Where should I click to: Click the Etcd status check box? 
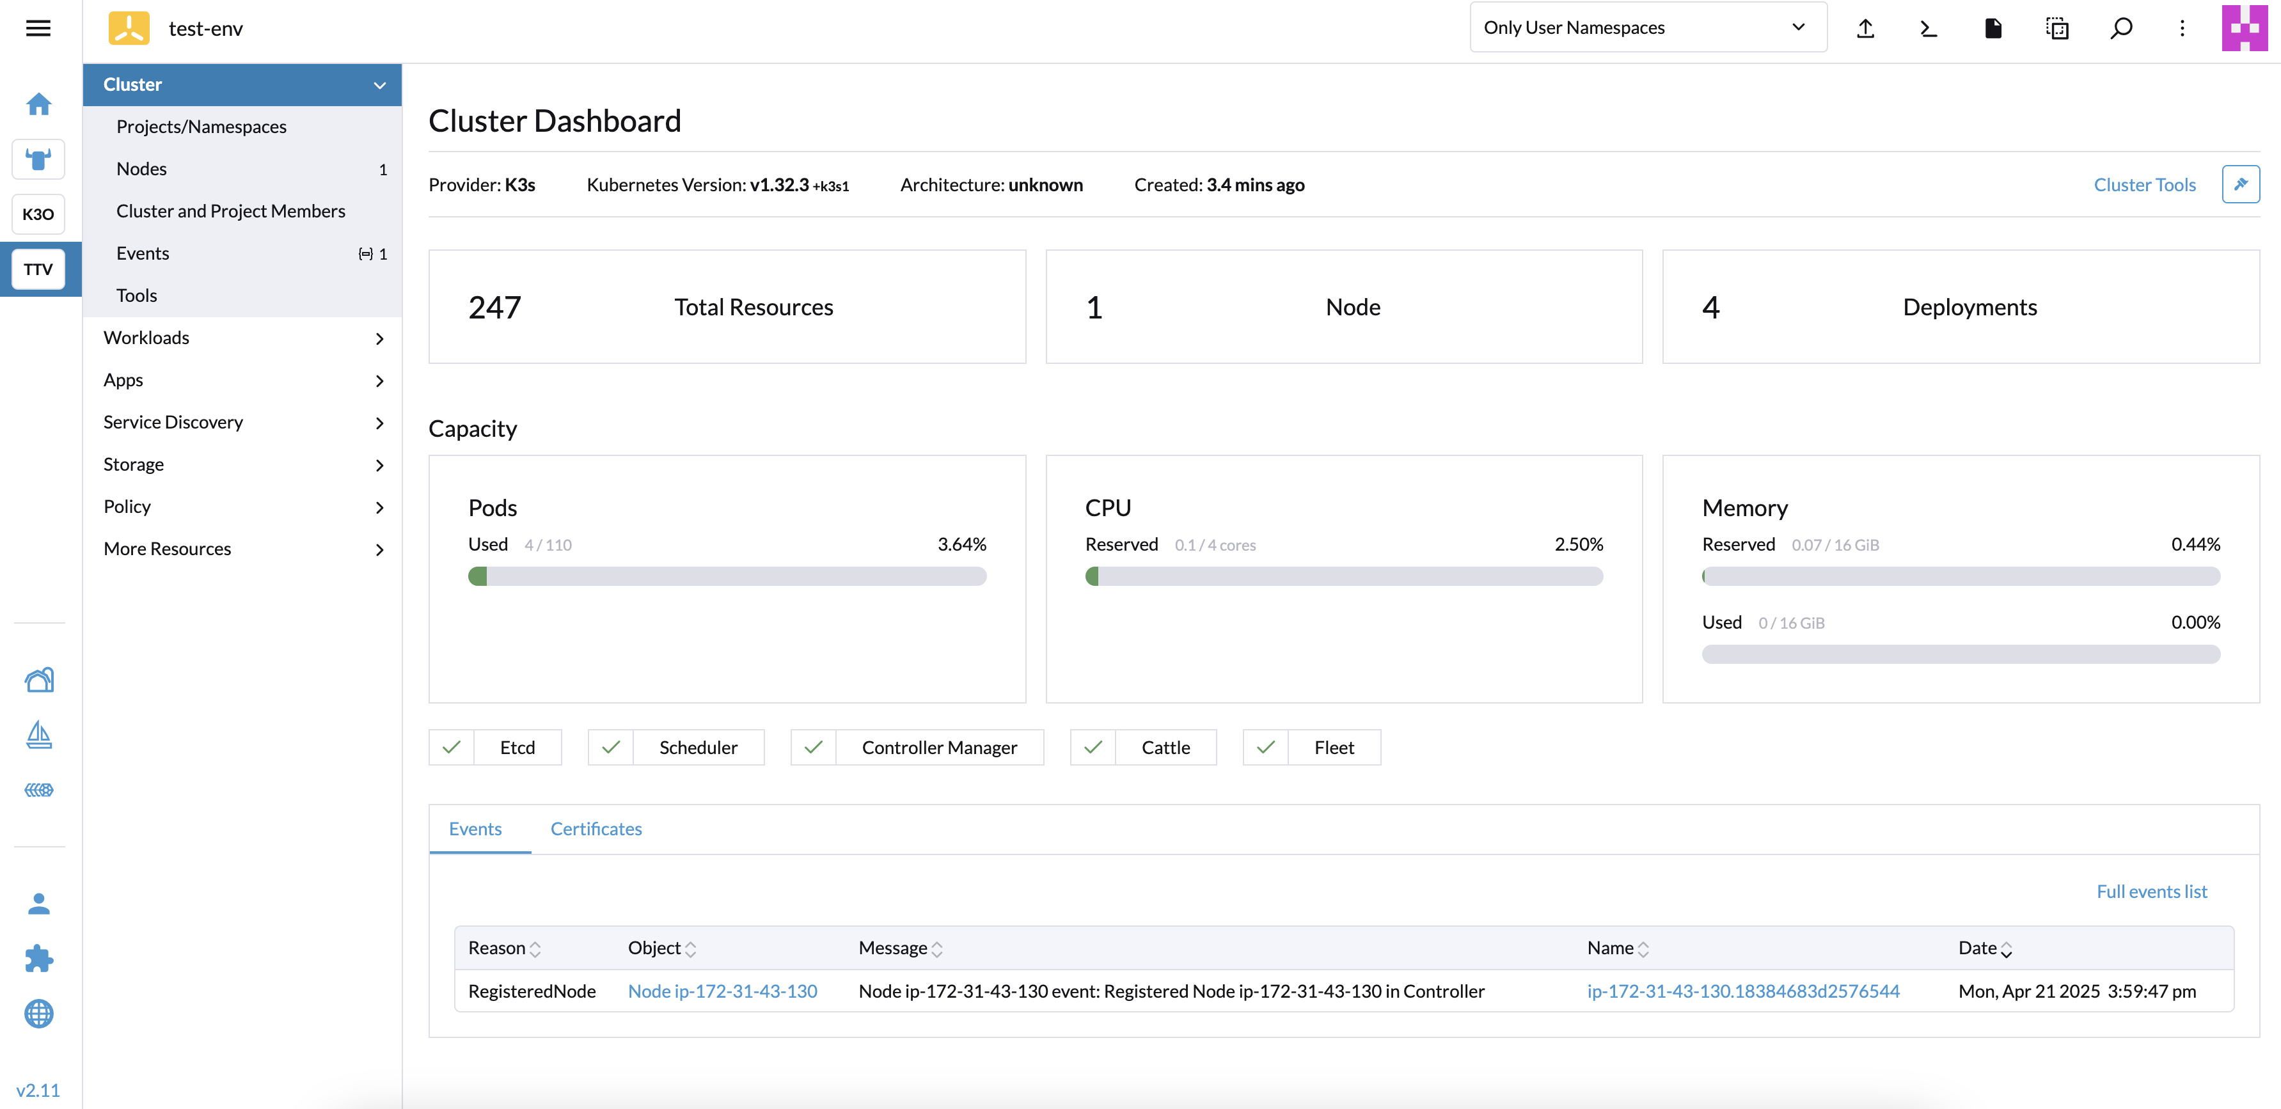click(x=452, y=748)
